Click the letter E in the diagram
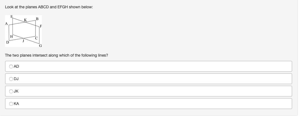 pyautogui.click(x=12, y=17)
